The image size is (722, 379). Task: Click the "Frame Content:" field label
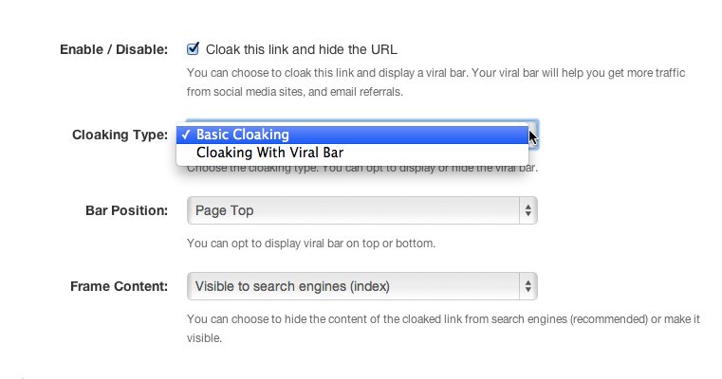[120, 285]
